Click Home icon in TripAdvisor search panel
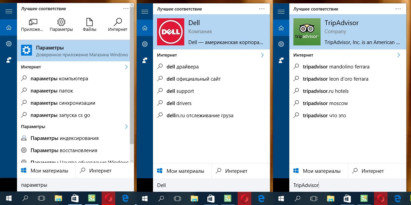 tap(281, 28)
